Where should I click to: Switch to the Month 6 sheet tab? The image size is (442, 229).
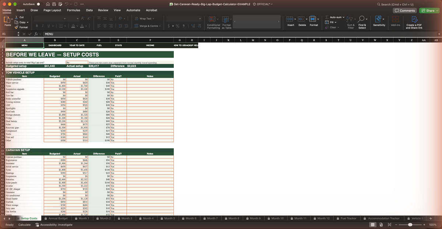point(189,218)
